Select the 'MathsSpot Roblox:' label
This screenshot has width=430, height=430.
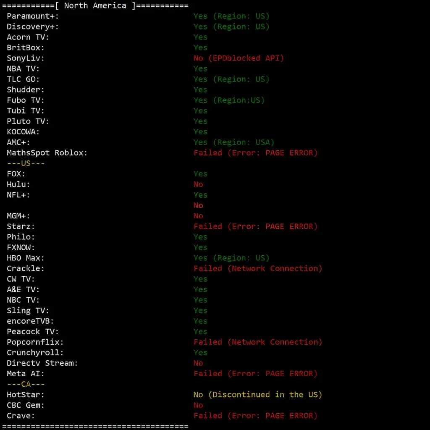coord(47,153)
